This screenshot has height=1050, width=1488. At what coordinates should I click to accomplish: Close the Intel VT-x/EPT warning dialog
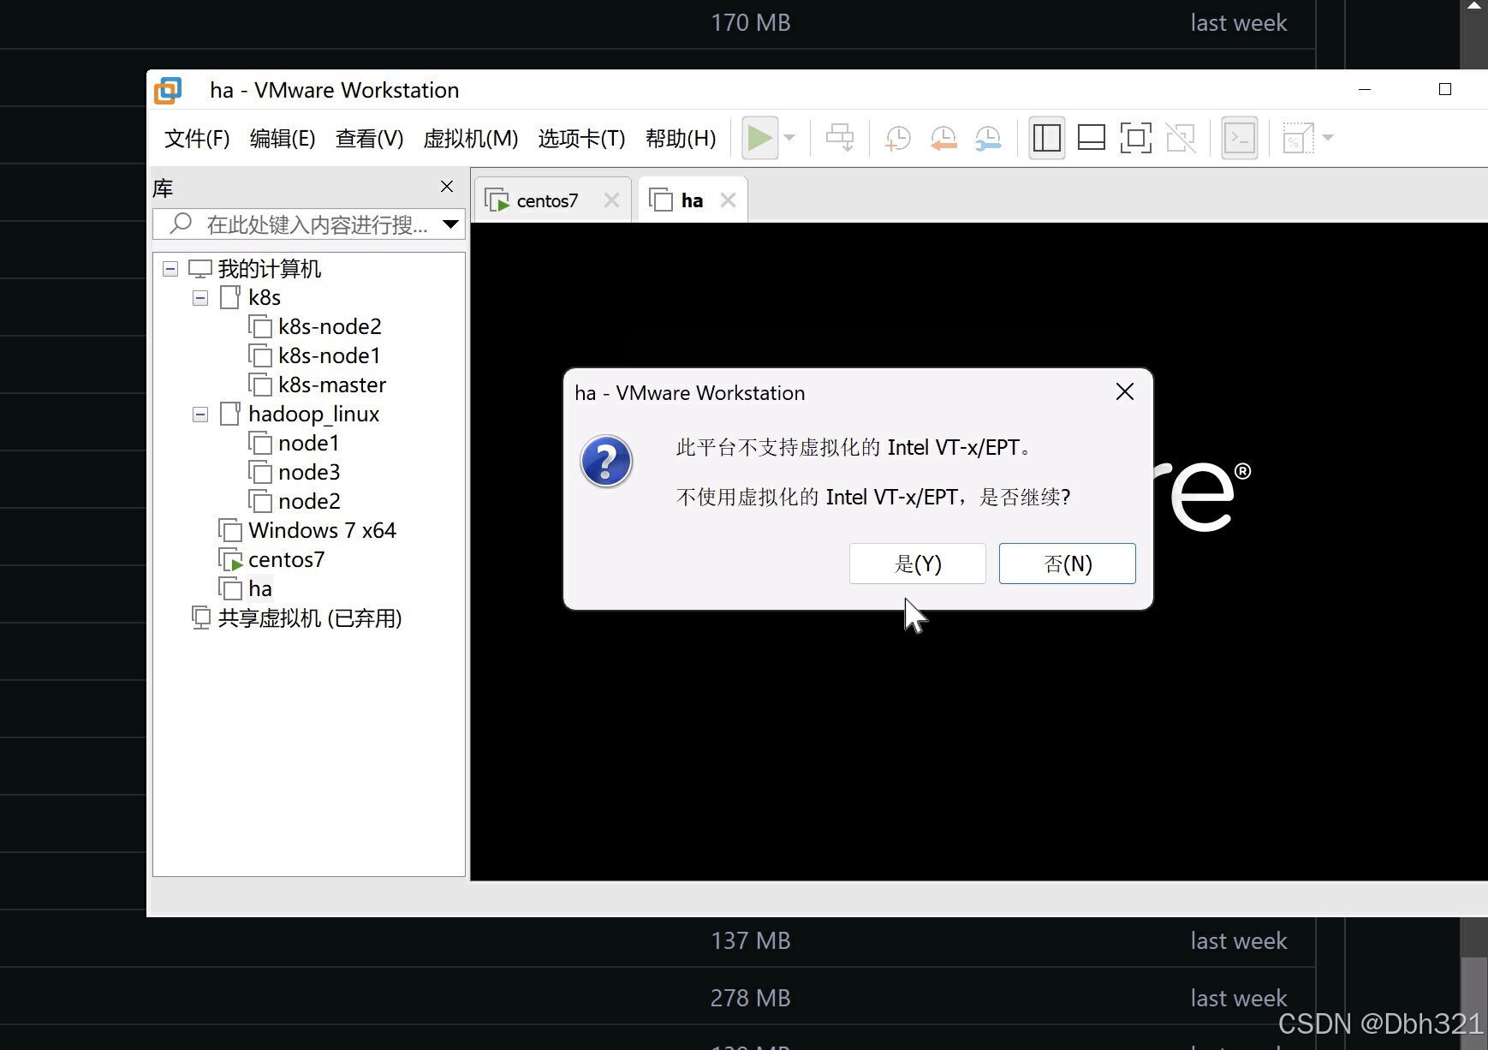tap(1125, 392)
